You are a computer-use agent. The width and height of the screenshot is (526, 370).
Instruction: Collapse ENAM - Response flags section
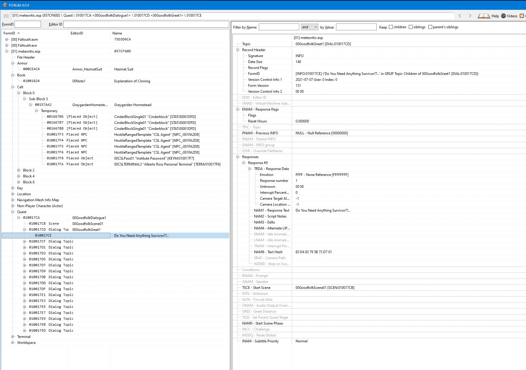[238, 109]
